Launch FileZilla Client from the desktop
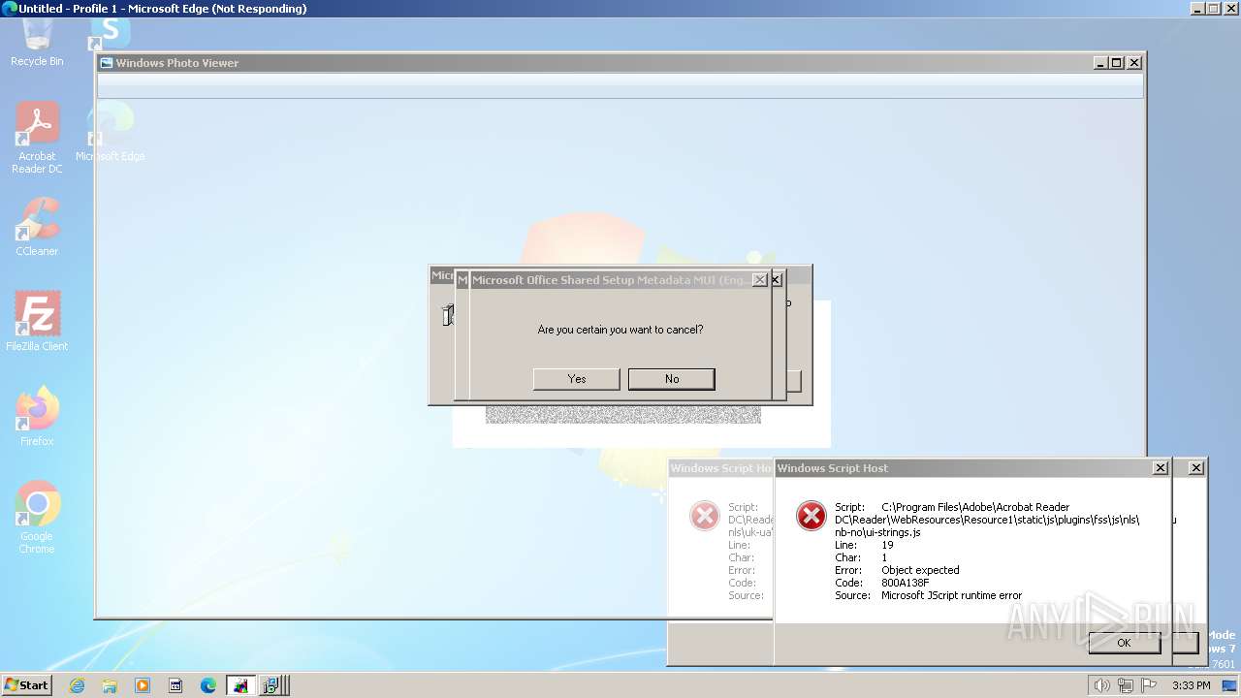Screen dimensions: 1241x698 point(37,321)
